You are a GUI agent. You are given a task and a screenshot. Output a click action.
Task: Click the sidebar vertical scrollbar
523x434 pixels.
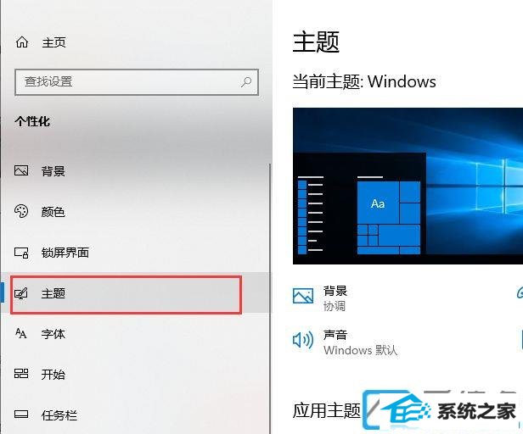[270, 298]
